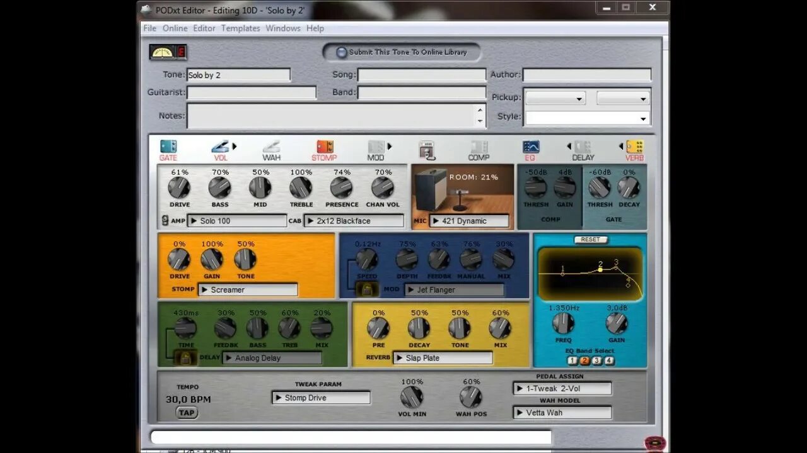
Task: Open the Pedal Assign dropdown
Action: coord(562,388)
